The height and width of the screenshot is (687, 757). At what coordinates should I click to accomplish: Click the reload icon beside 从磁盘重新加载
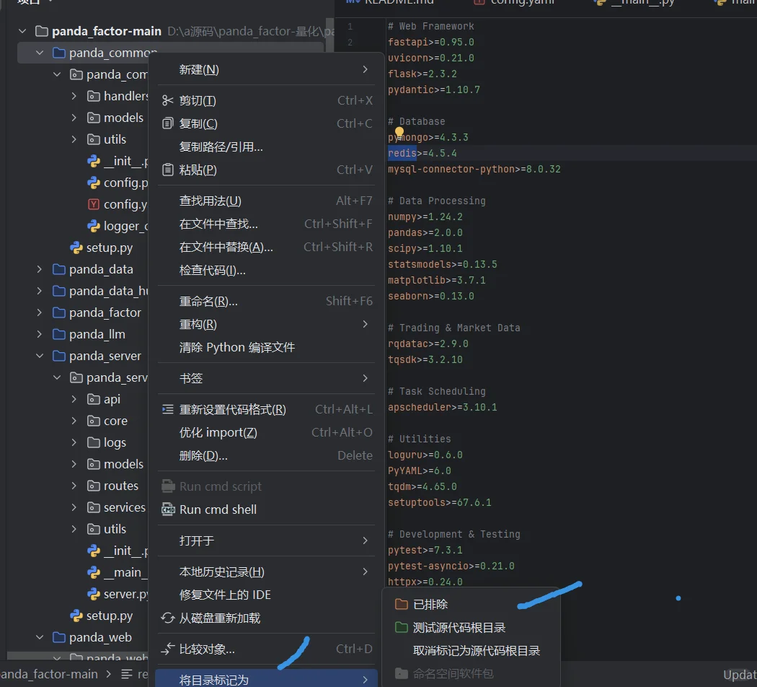click(167, 618)
